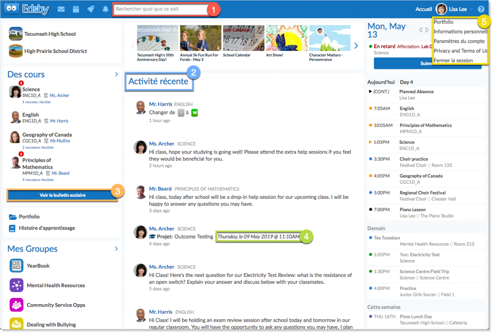Image resolution: width=492 pixels, height=333 pixels.
Task: Click the search field Rechercher quoi que ce soit
Action: click(x=161, y=9)
